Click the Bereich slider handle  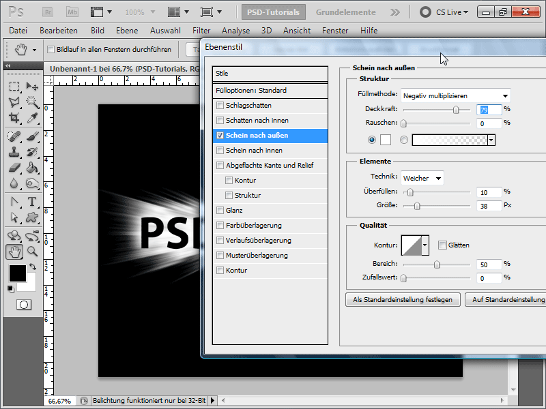tap(437, 264)
